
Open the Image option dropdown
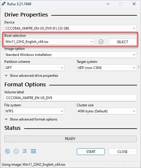(x=70, y=55)
